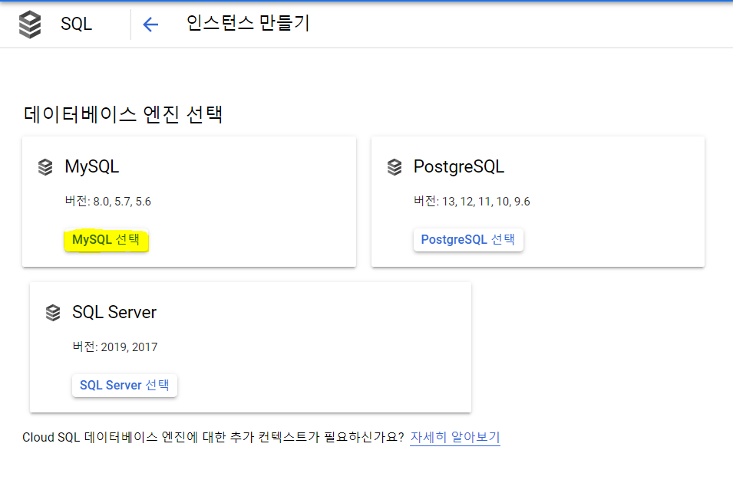Click the 인스턴스 만들기 page title
Screen dimensions: 733x483
coord(248,23)
